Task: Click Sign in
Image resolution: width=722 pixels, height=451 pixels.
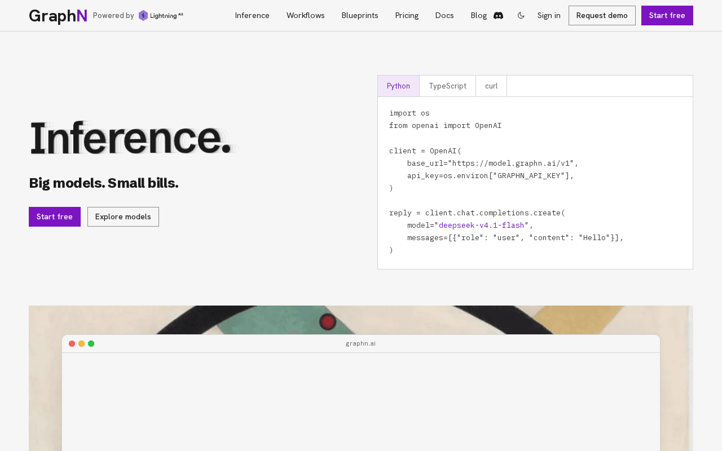Action: (549, 16)
